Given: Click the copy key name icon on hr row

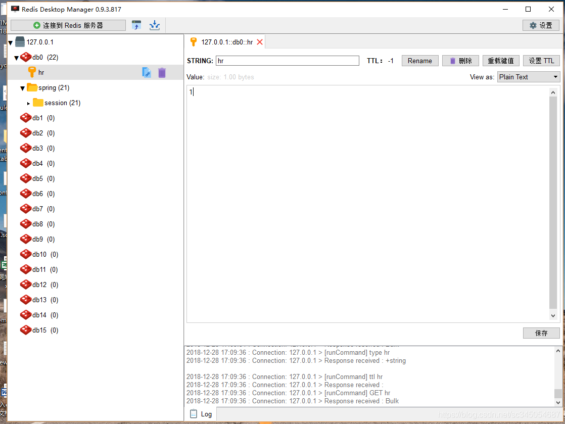Looking at the screenshot, I should [147, 72].
